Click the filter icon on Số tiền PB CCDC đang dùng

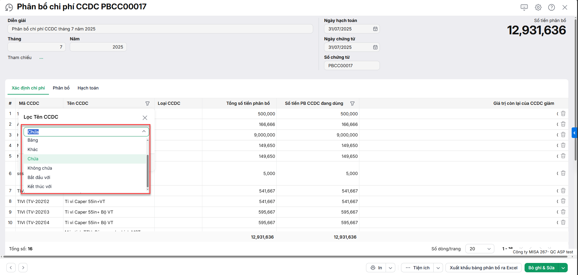[x=352, y=103]
